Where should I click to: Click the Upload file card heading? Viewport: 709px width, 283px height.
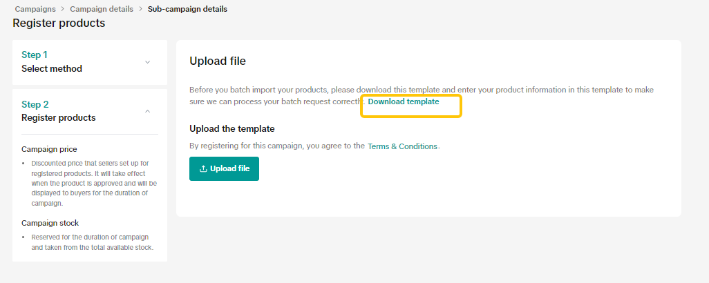point(218,61)
